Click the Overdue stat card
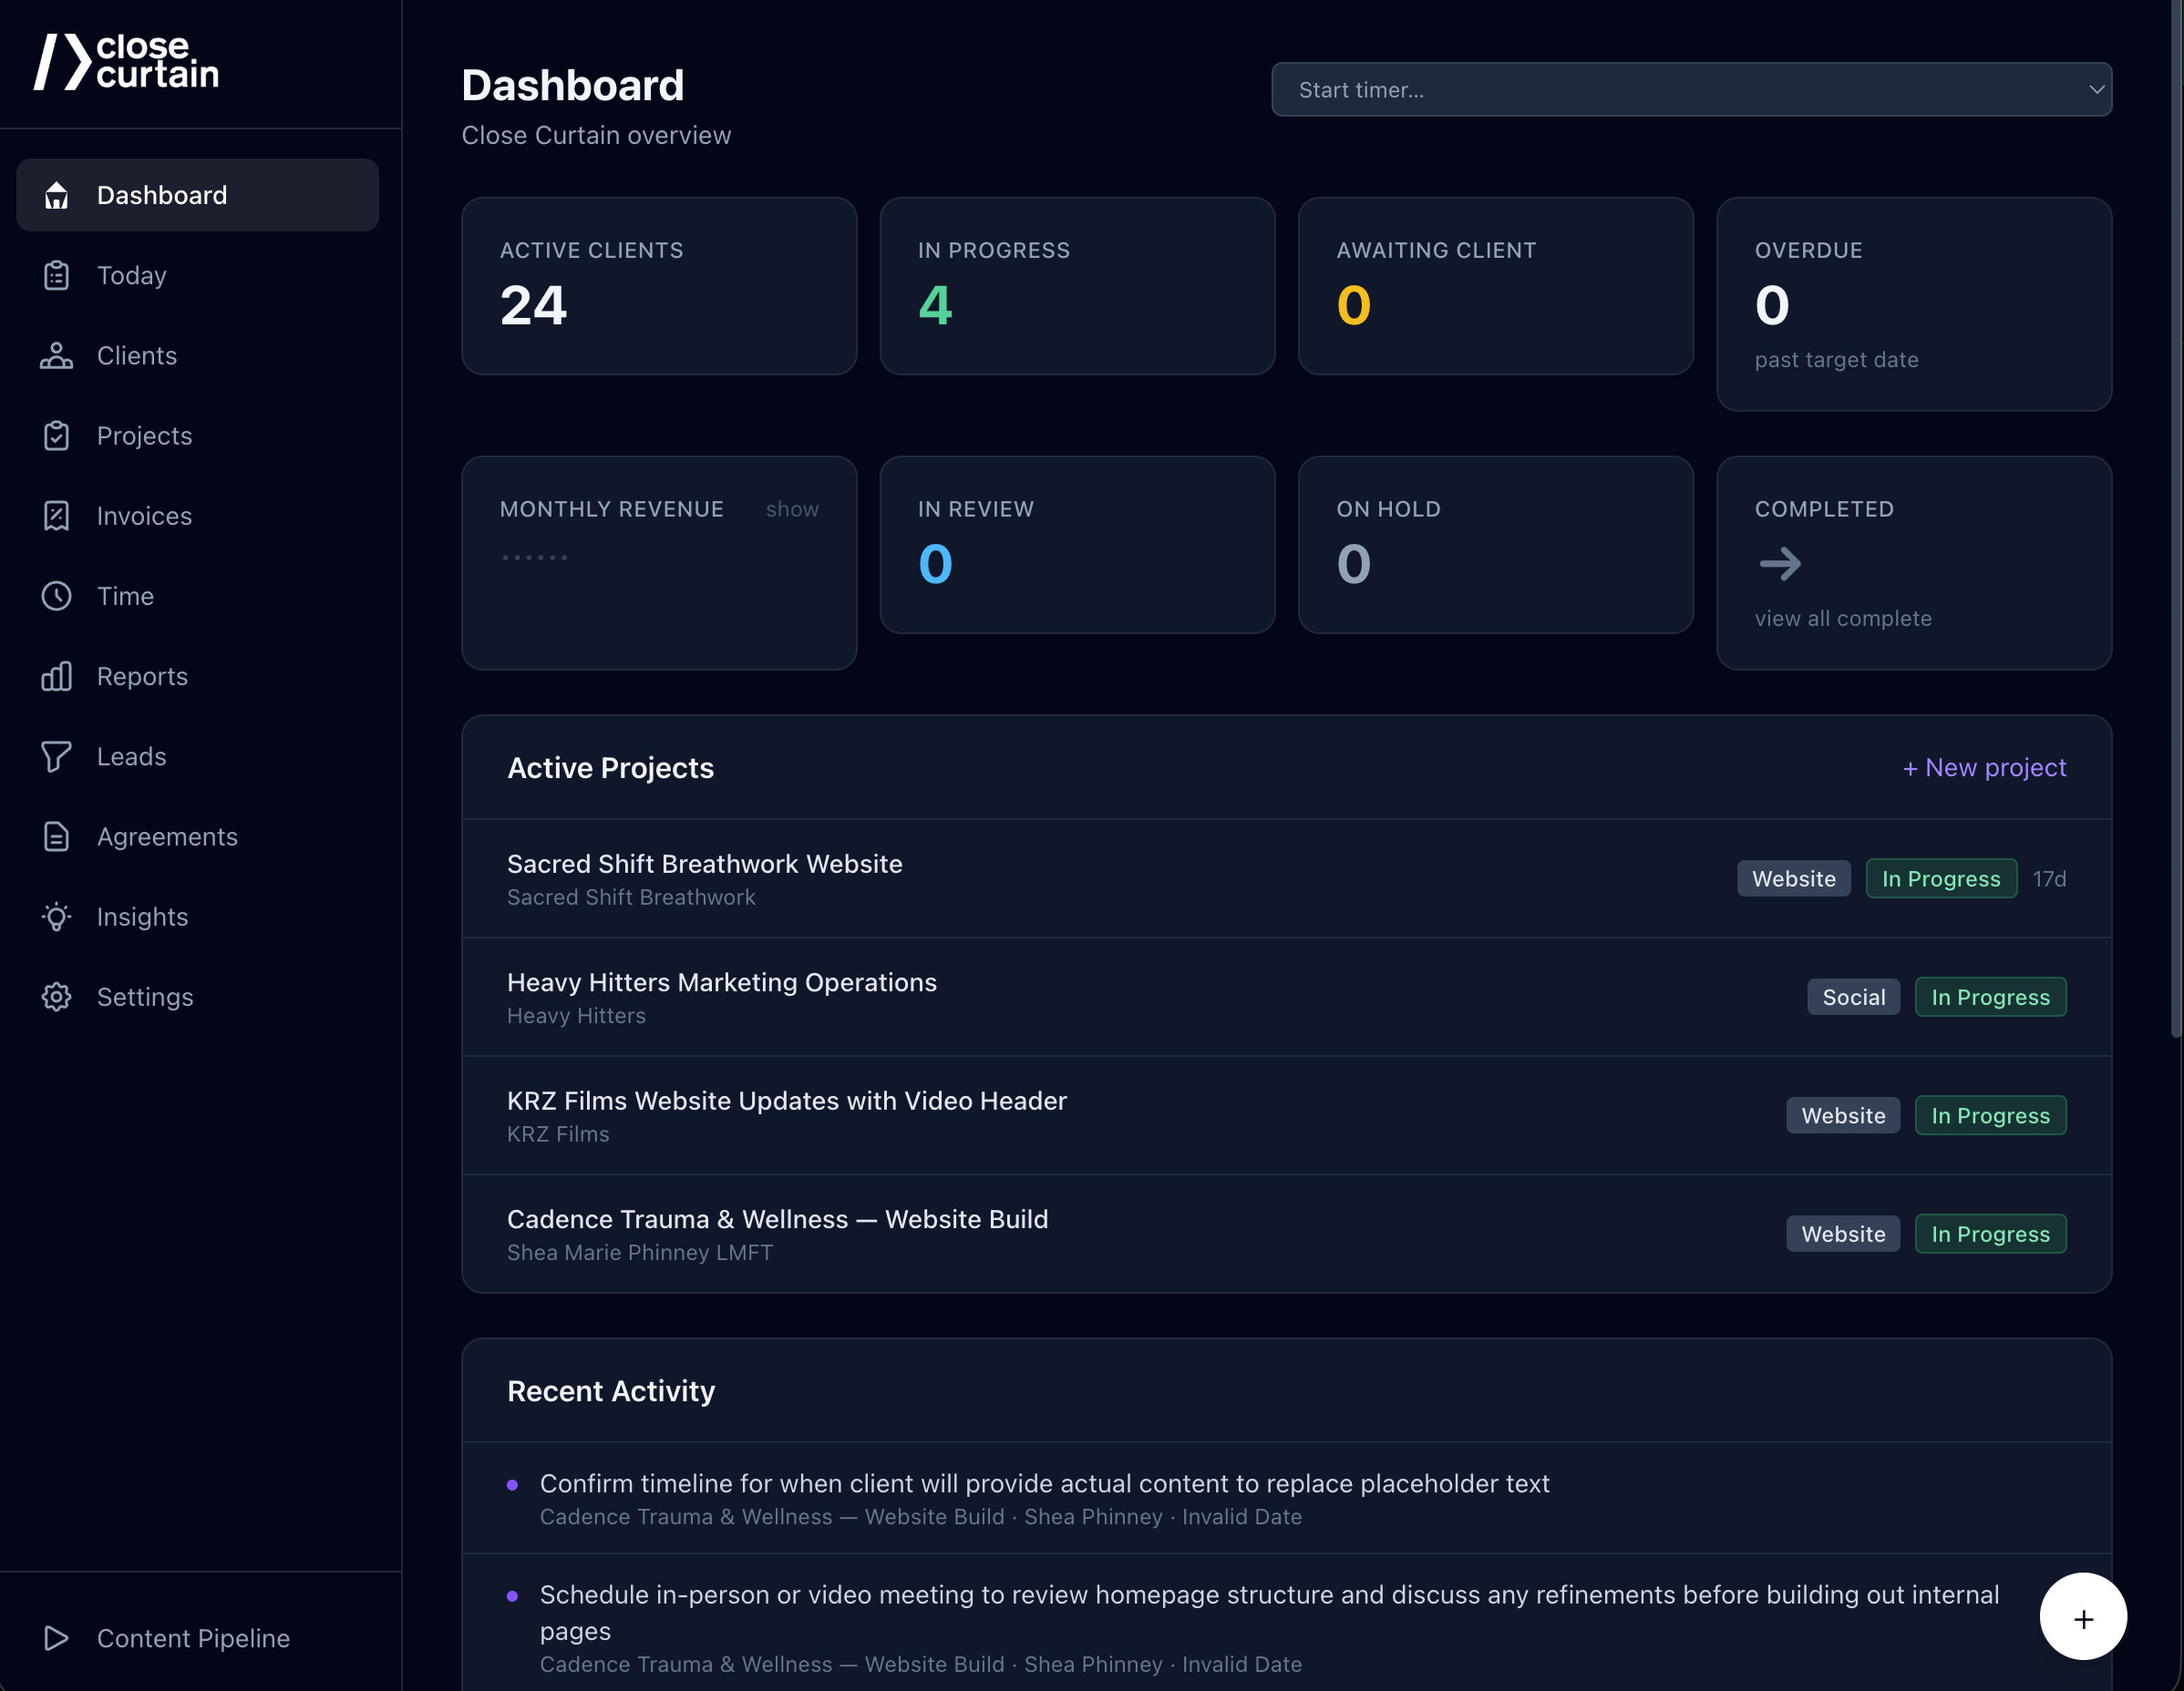The height and width of the screenshot is (1691, 2184). coord(1914,303)
